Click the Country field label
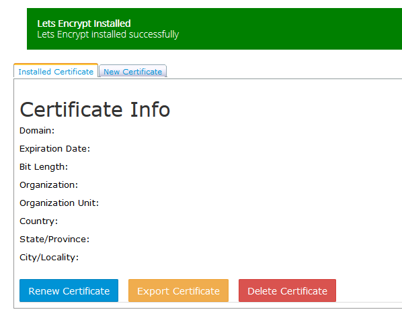This screenshot has width=402, height=320. (x=39, y=221)
